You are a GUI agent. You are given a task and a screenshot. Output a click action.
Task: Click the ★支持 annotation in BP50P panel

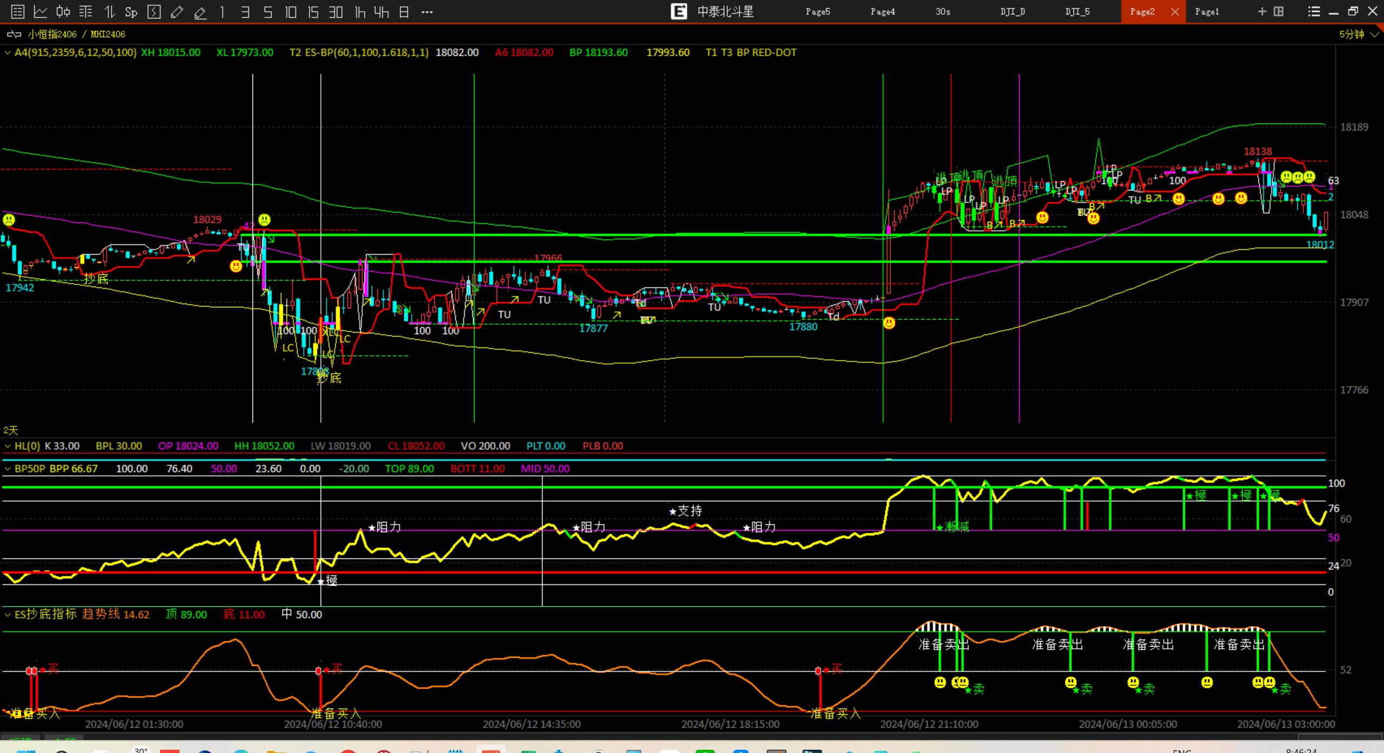coord(685,511)
